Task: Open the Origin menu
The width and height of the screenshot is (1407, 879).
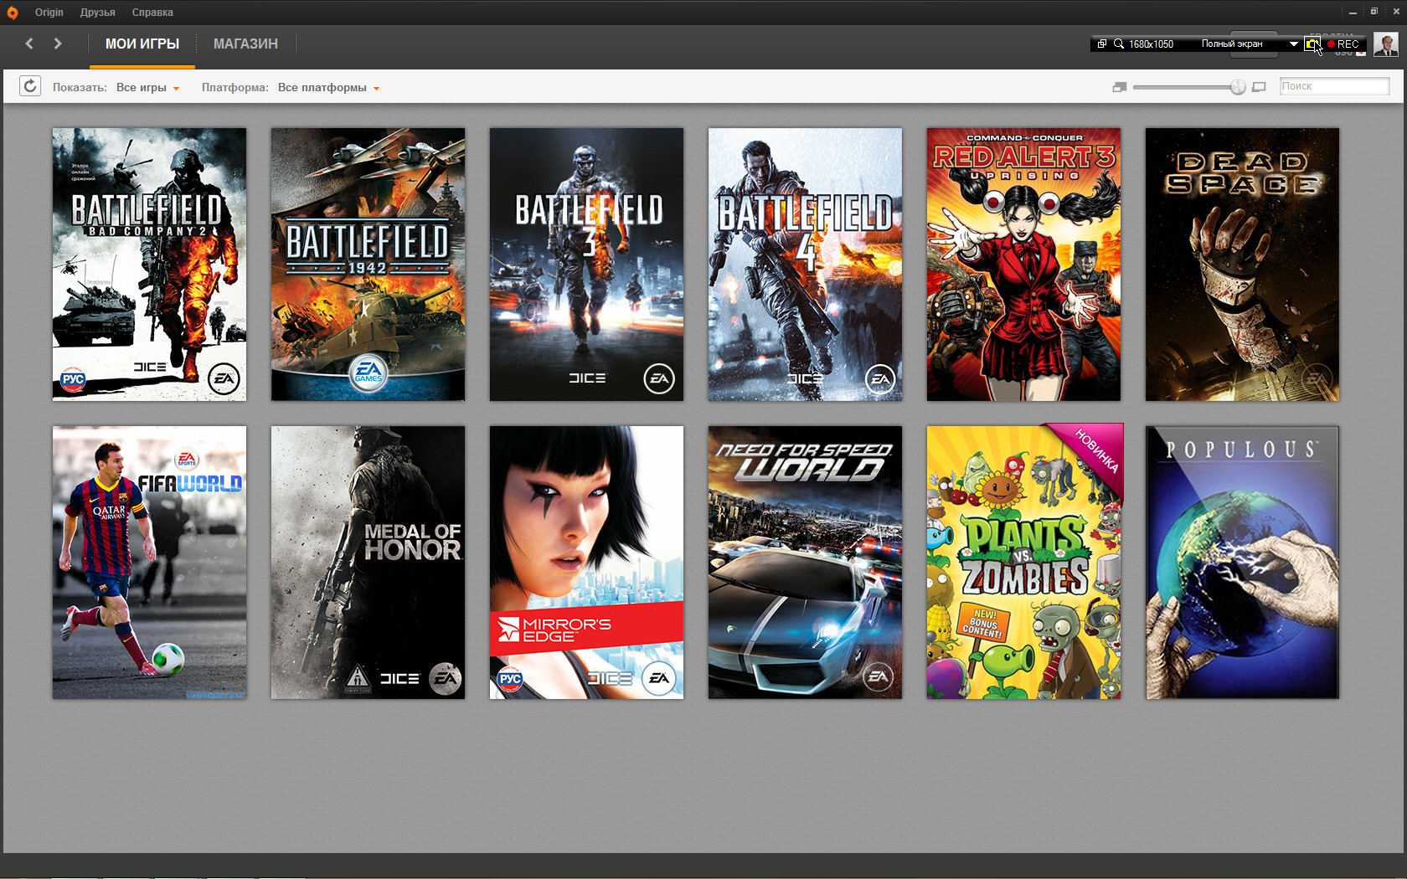Action: pyautogui.click(x=49, y=13)
